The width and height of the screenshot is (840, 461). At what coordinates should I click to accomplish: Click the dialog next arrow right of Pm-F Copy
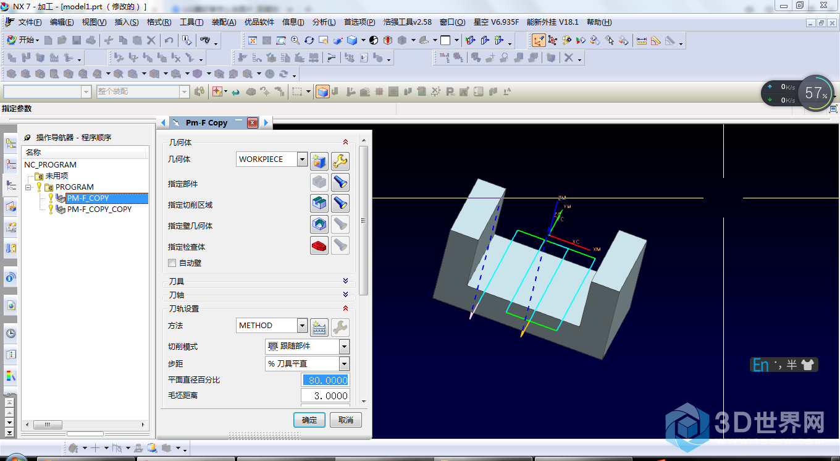[267, 123]
